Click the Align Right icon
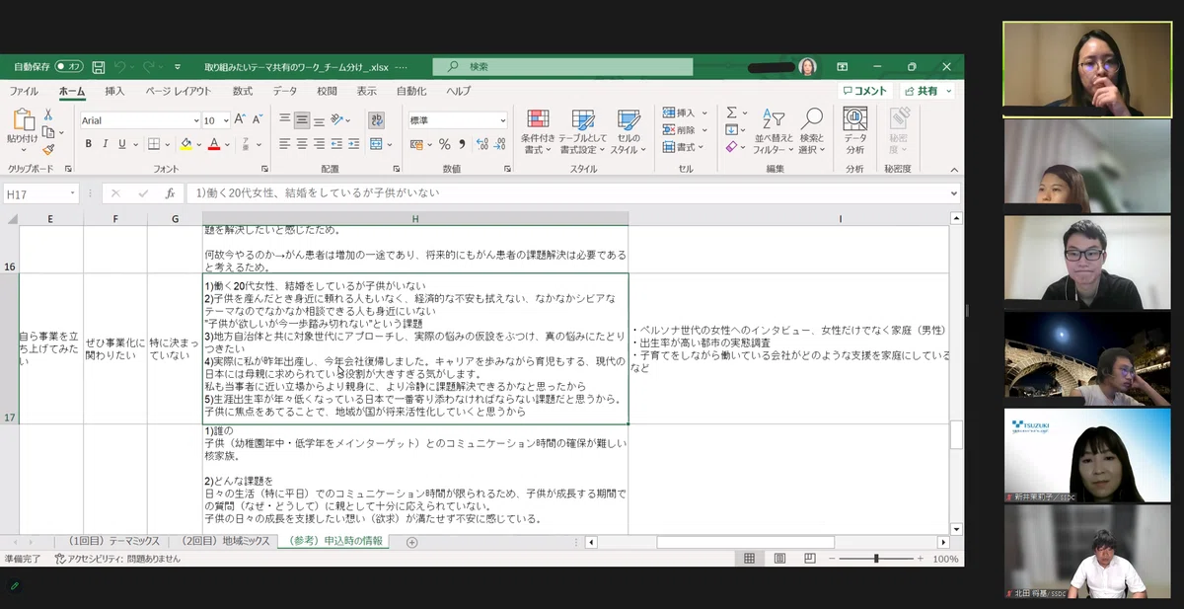The image size is (1184, 609). point(320,144)
